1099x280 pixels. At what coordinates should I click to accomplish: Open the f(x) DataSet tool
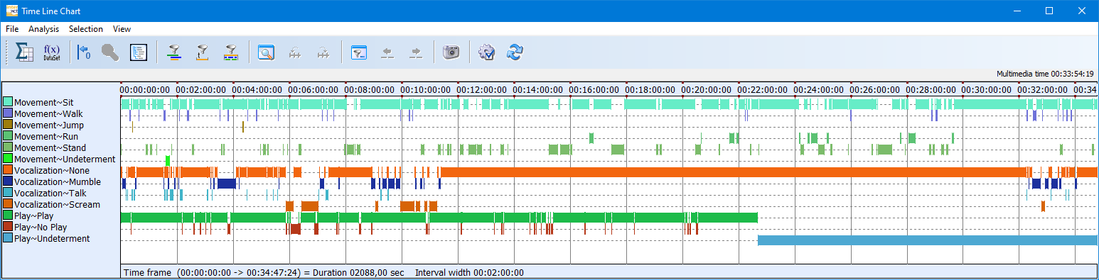pyautogui.click(x=52, y=52)
